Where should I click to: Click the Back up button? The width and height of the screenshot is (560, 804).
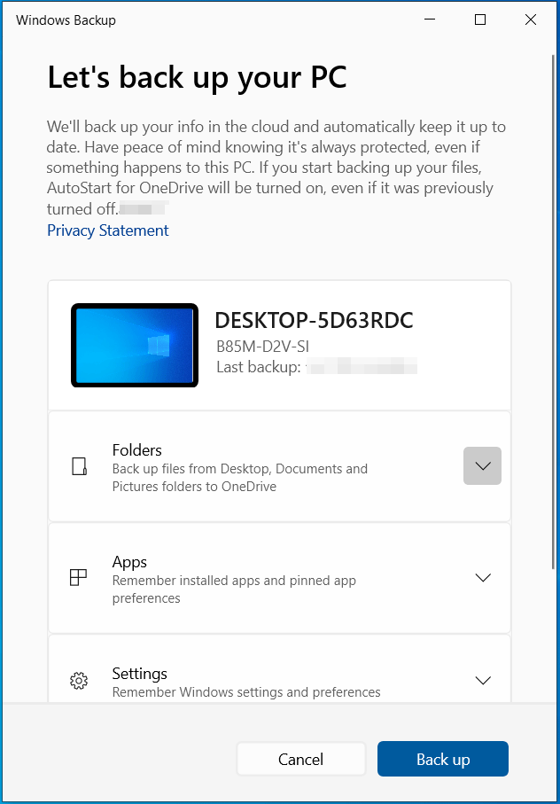pos(443,759)
